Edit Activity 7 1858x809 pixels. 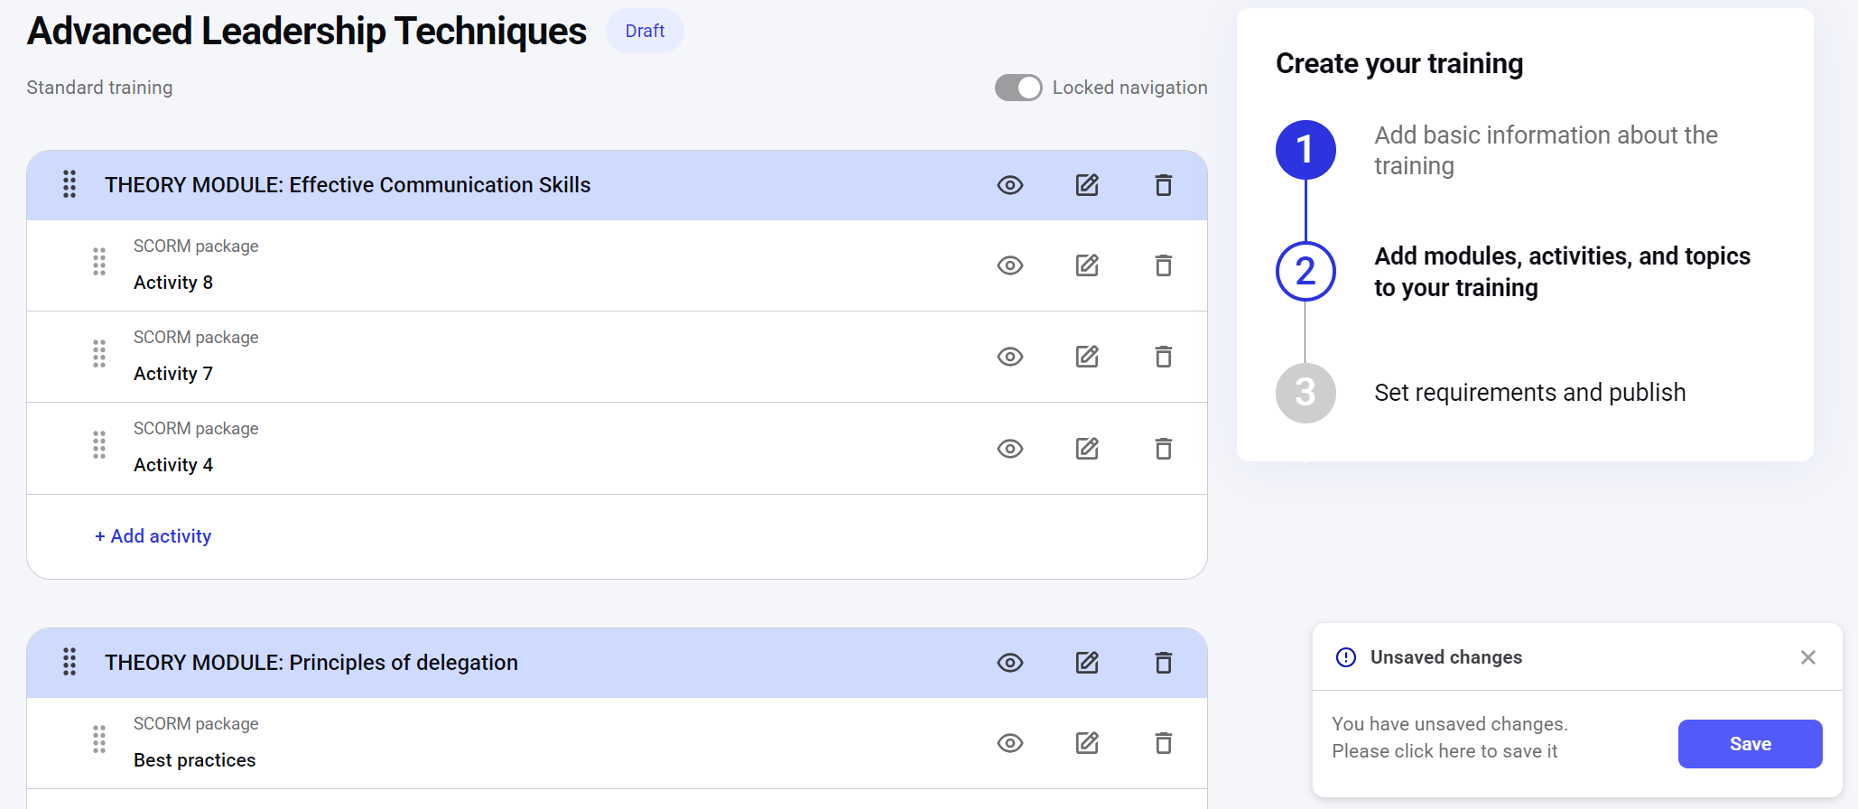1087,357
